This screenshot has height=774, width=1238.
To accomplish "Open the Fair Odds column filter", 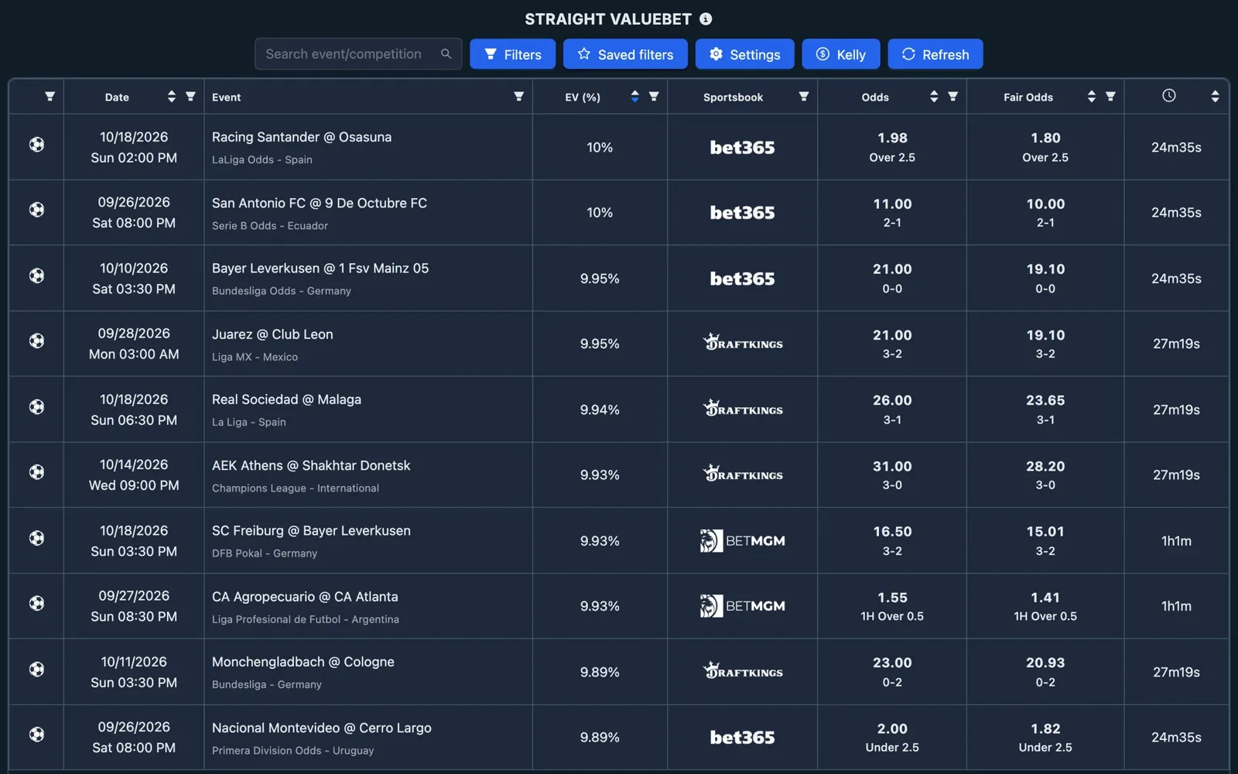I will [x=1110, y=97].
